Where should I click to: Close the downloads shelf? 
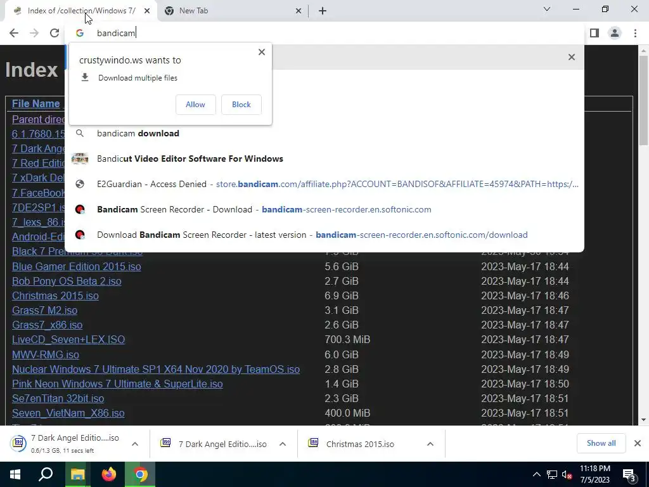click(x=638, y=443)
